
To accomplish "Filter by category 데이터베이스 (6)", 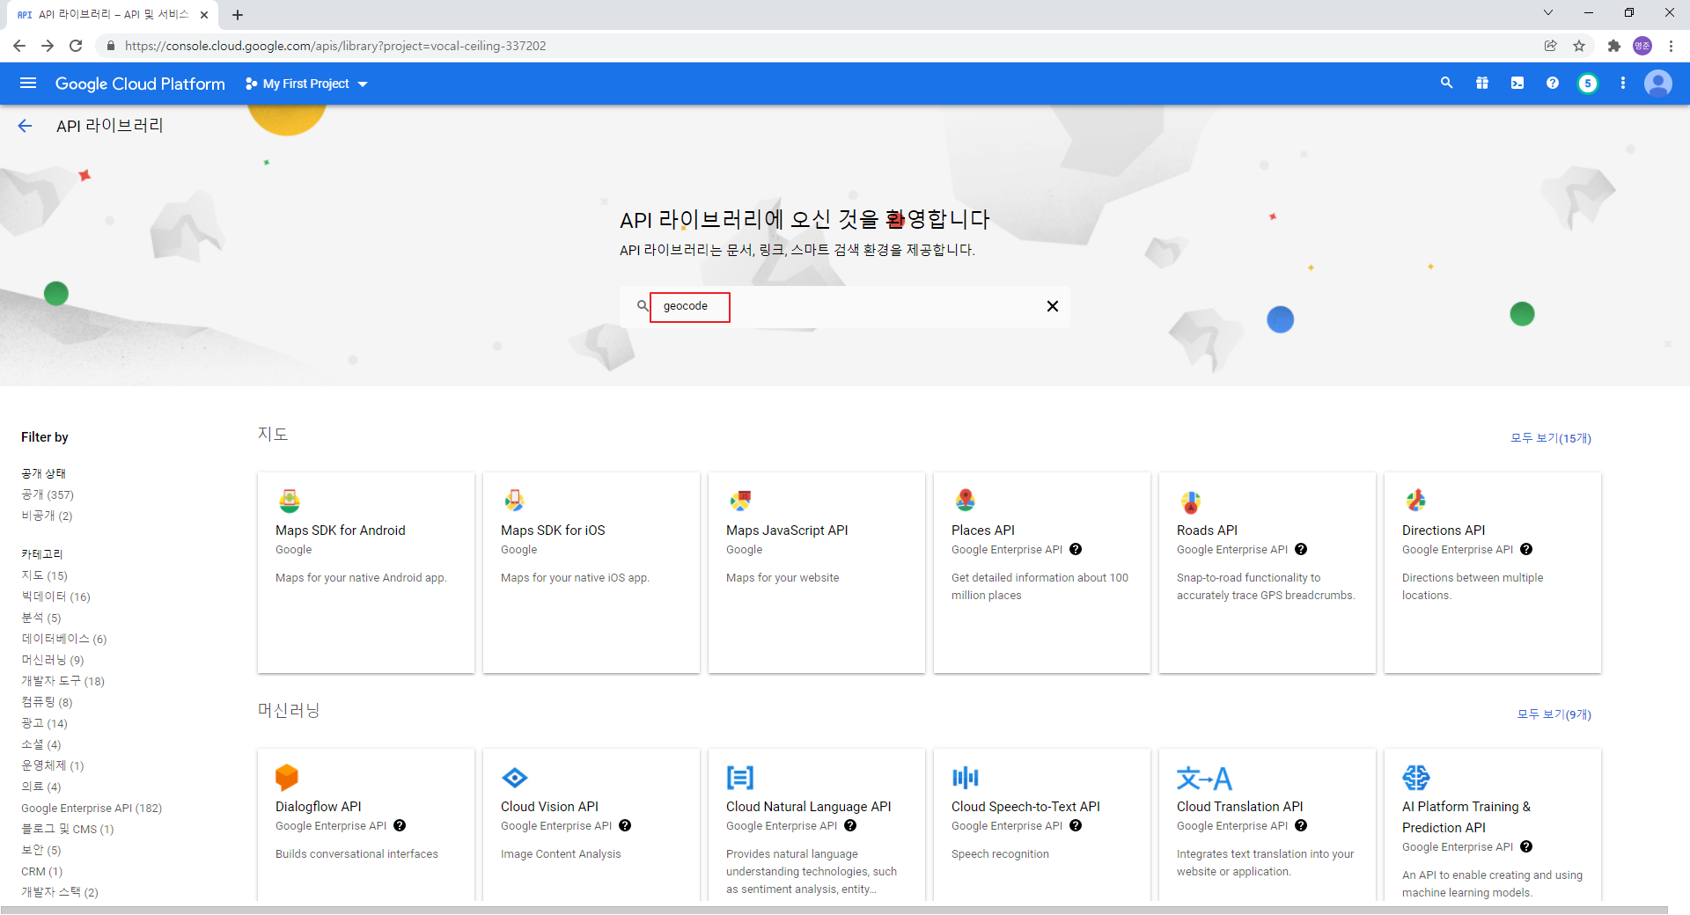I will coord(64,639).
